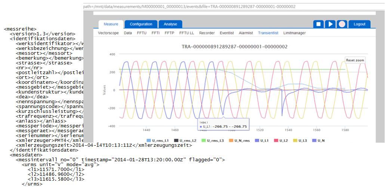Click the opening <identifikationsdaten> tag
Image resolution: width=385 pixels, height=187 pixels.
pos(43,39)
